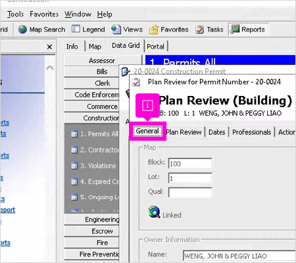
Task: Open the Window menu
Action: [x=78, y=14]
